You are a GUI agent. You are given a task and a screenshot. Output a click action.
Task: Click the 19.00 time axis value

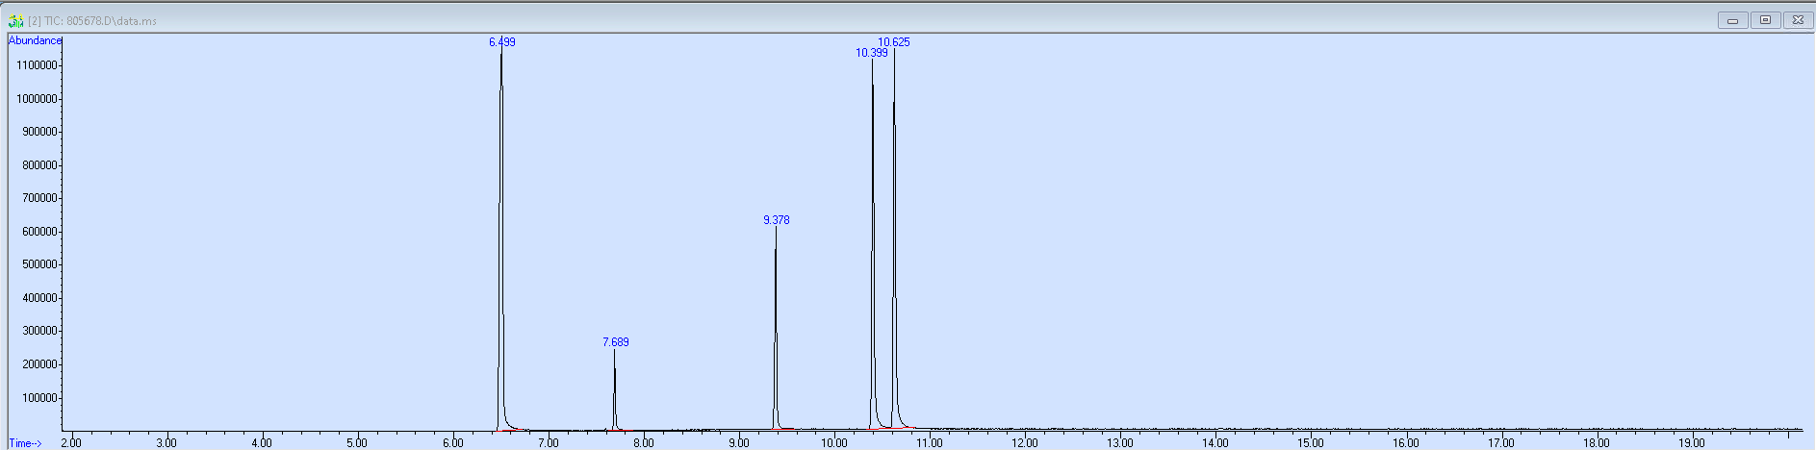[1692, 443]
